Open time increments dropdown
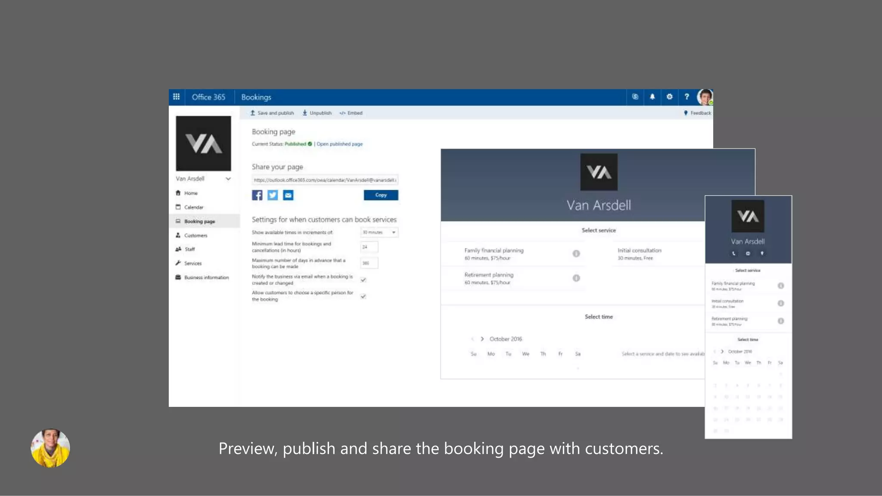Viewport: 882px width, 496px height. click(x=379, y=232)
